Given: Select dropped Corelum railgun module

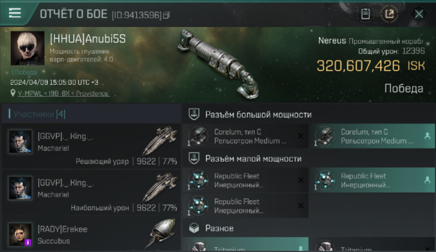Looking at the screenshot, I should click(372, 136).
